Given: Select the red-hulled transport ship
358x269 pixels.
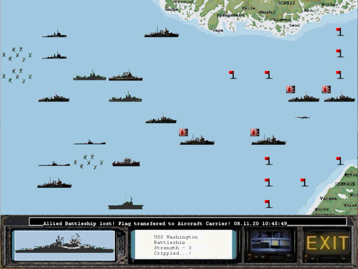Looking at the screenshot, I should tap(126, 162).
